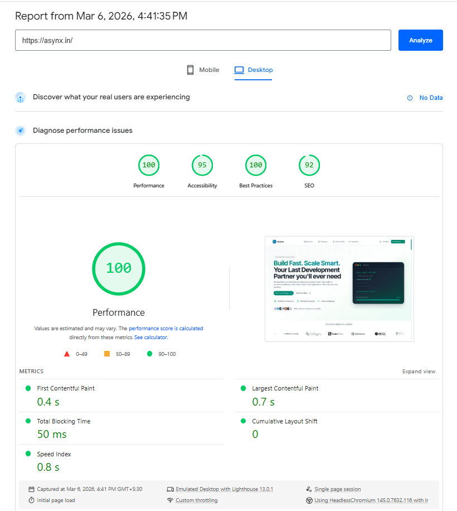The height and width of the screenshot is (511, 457).
Task: Click the 'Diagnose performance issues' heading
Action: click(82, 131)
